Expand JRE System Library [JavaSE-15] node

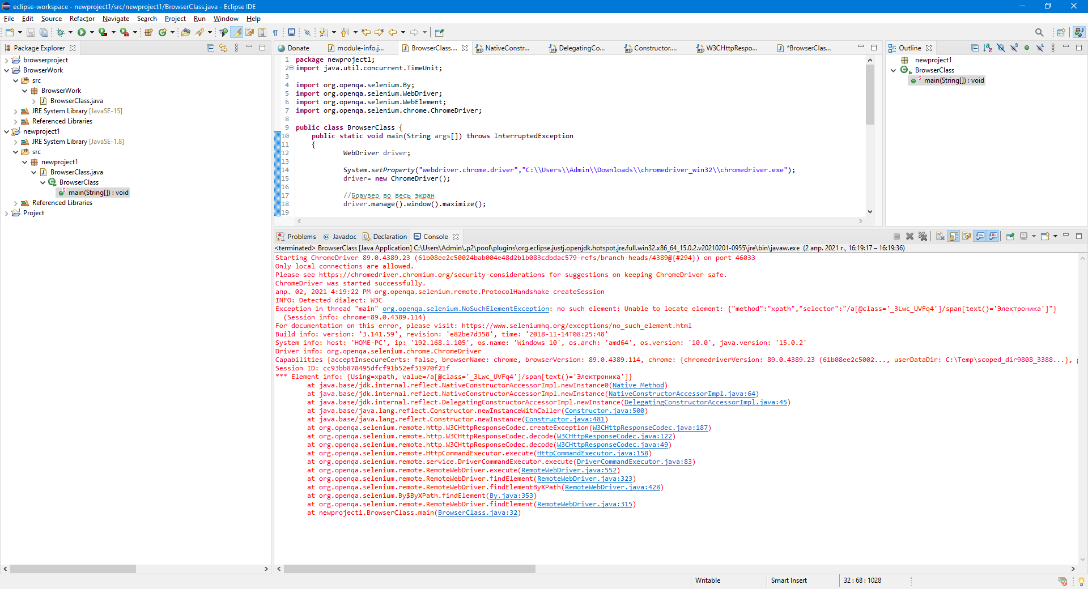pyautogui.click(x=16, y=111)
